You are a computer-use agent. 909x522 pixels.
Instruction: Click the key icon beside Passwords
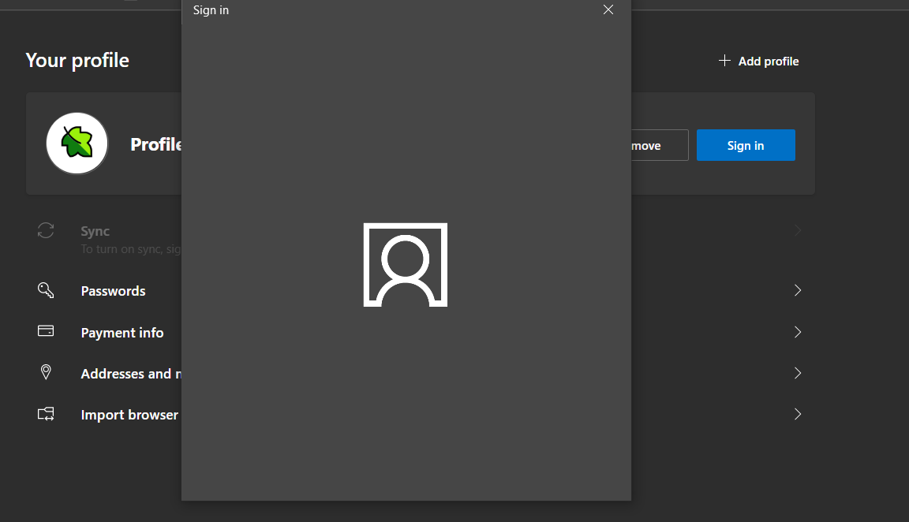point(46,290)
